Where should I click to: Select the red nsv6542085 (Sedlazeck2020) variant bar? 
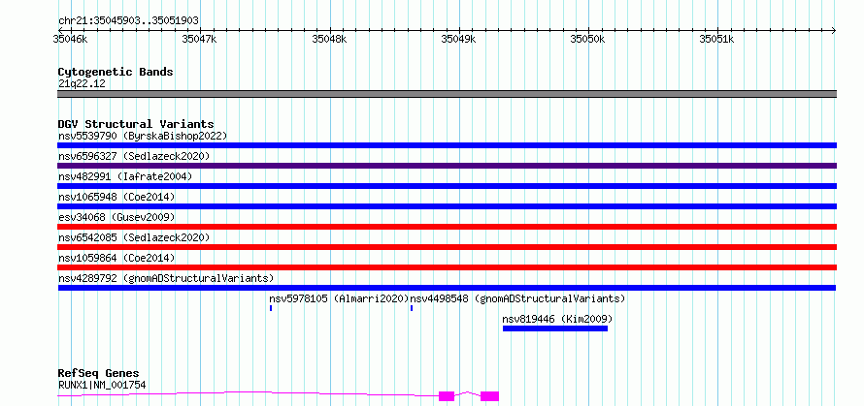pyautogui.click(x=447, y=247)
